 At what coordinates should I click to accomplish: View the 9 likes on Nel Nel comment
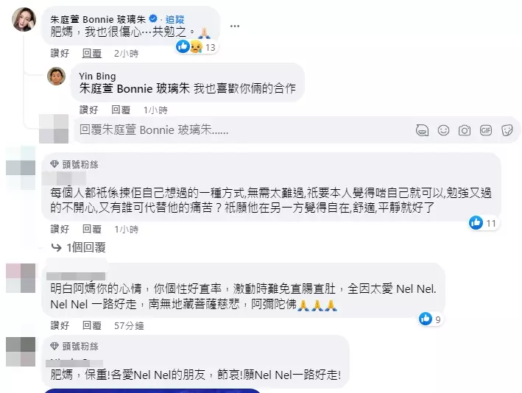pyautogui.click(x=430, y=319)
